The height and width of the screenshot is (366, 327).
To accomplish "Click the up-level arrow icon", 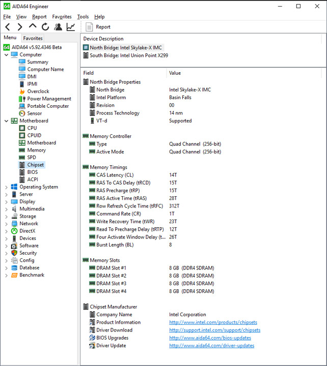I will click(x=33, y=26).
